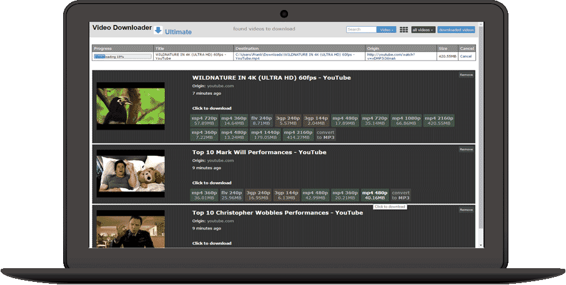
Task: Remove the WILDNATURE IN 4K video entry
Action: tap(466, 75)
